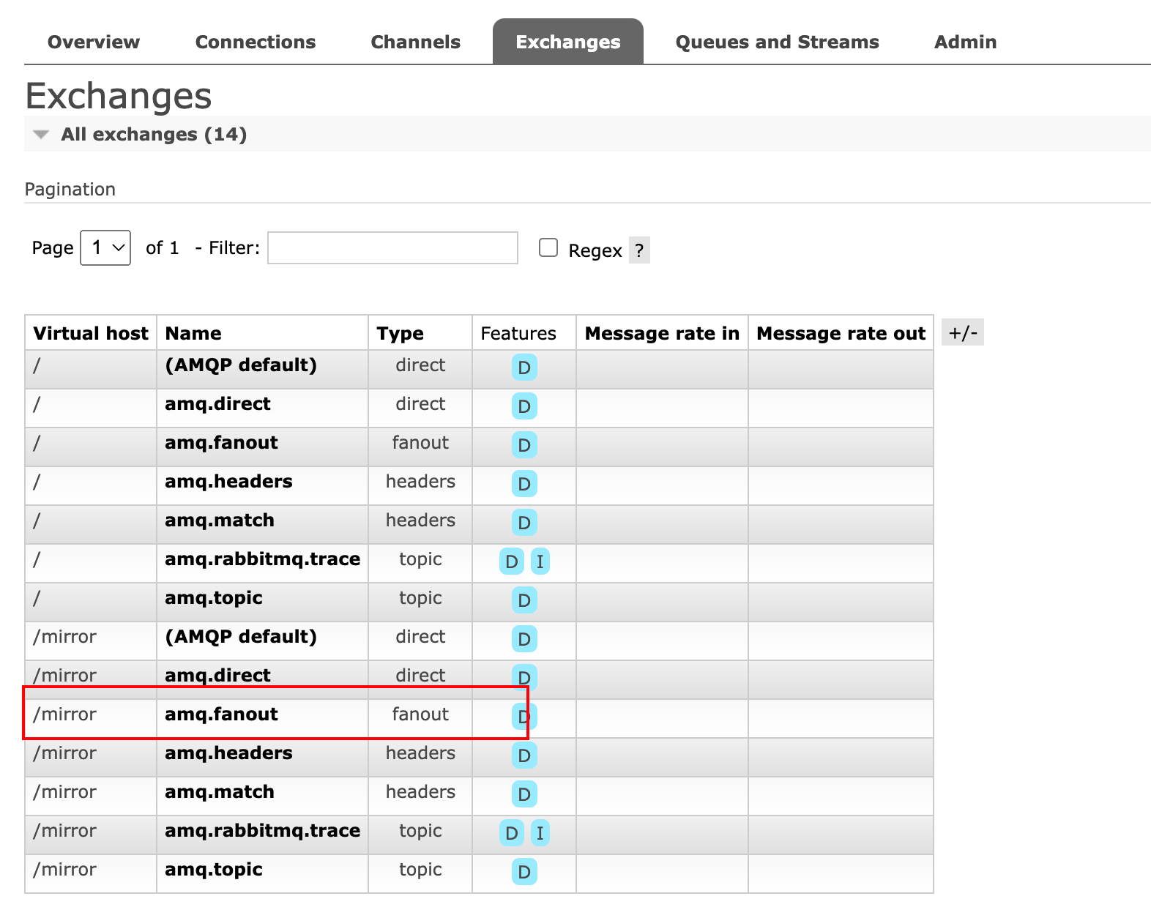Enable the Regex checkbox
This screenshot has width=1151, height=918.
[548, 247]
